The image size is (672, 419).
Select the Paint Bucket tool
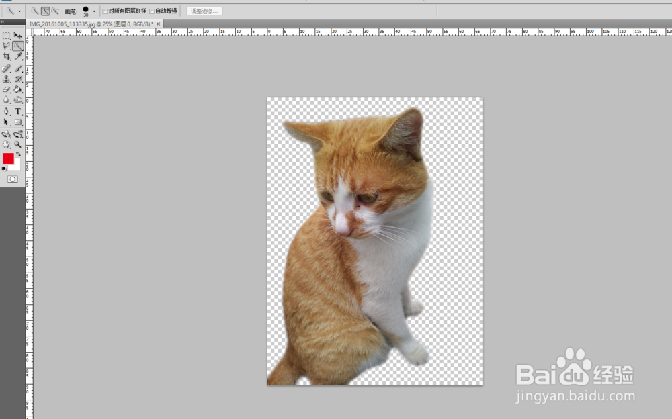[x=18, y=89]
